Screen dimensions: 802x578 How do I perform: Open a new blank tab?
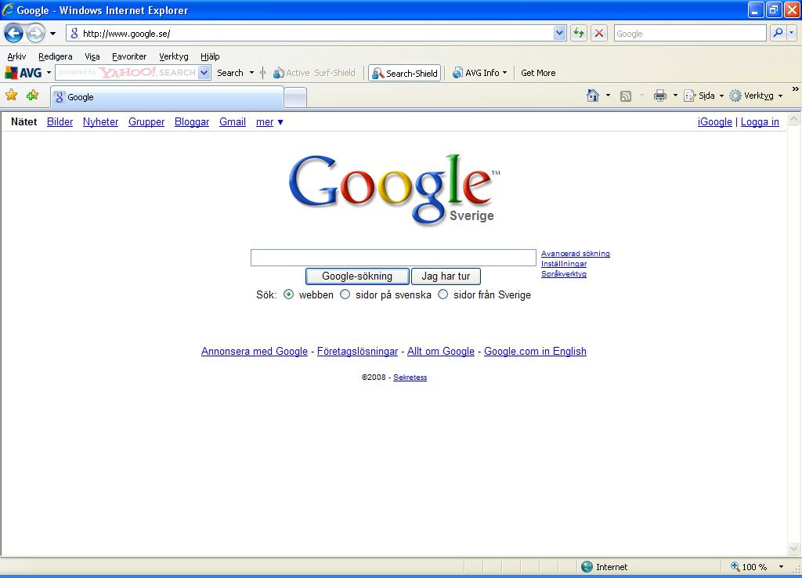295,97
